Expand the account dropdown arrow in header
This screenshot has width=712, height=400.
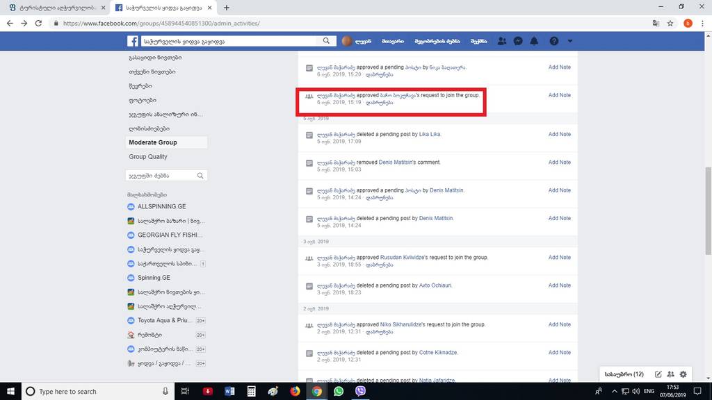pyautogui.click(x=570, y=41)
